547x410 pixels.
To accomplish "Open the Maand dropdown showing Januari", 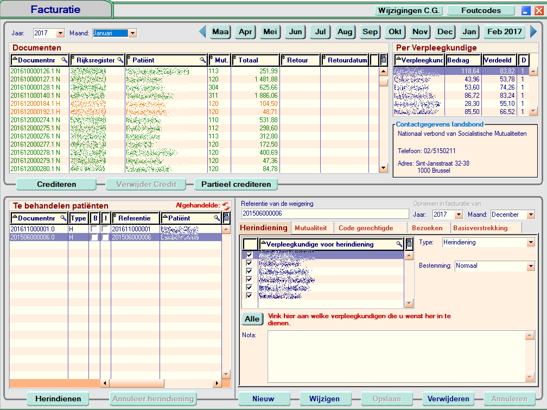I will 132,33.
